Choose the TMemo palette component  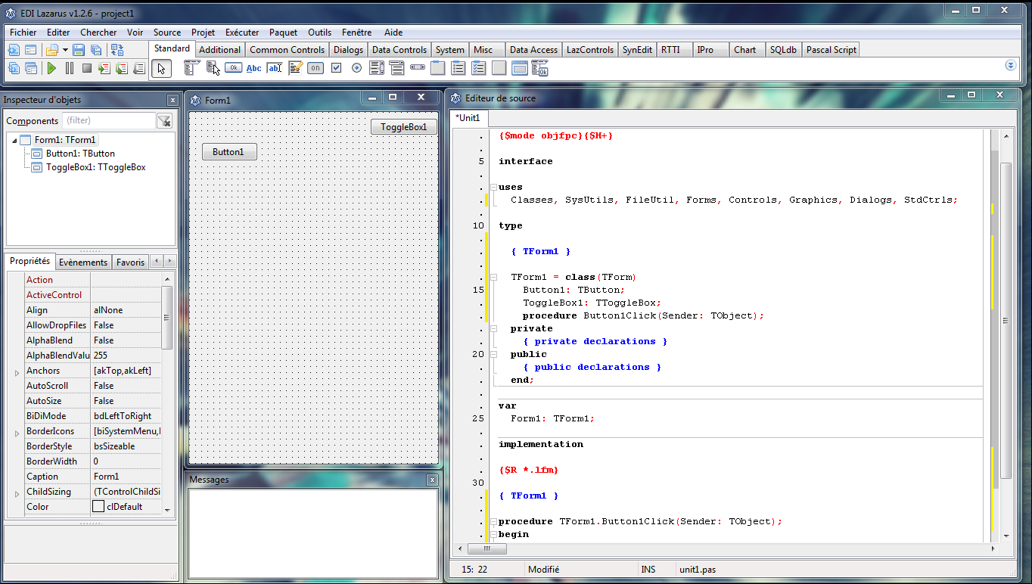tap(295, 68)
